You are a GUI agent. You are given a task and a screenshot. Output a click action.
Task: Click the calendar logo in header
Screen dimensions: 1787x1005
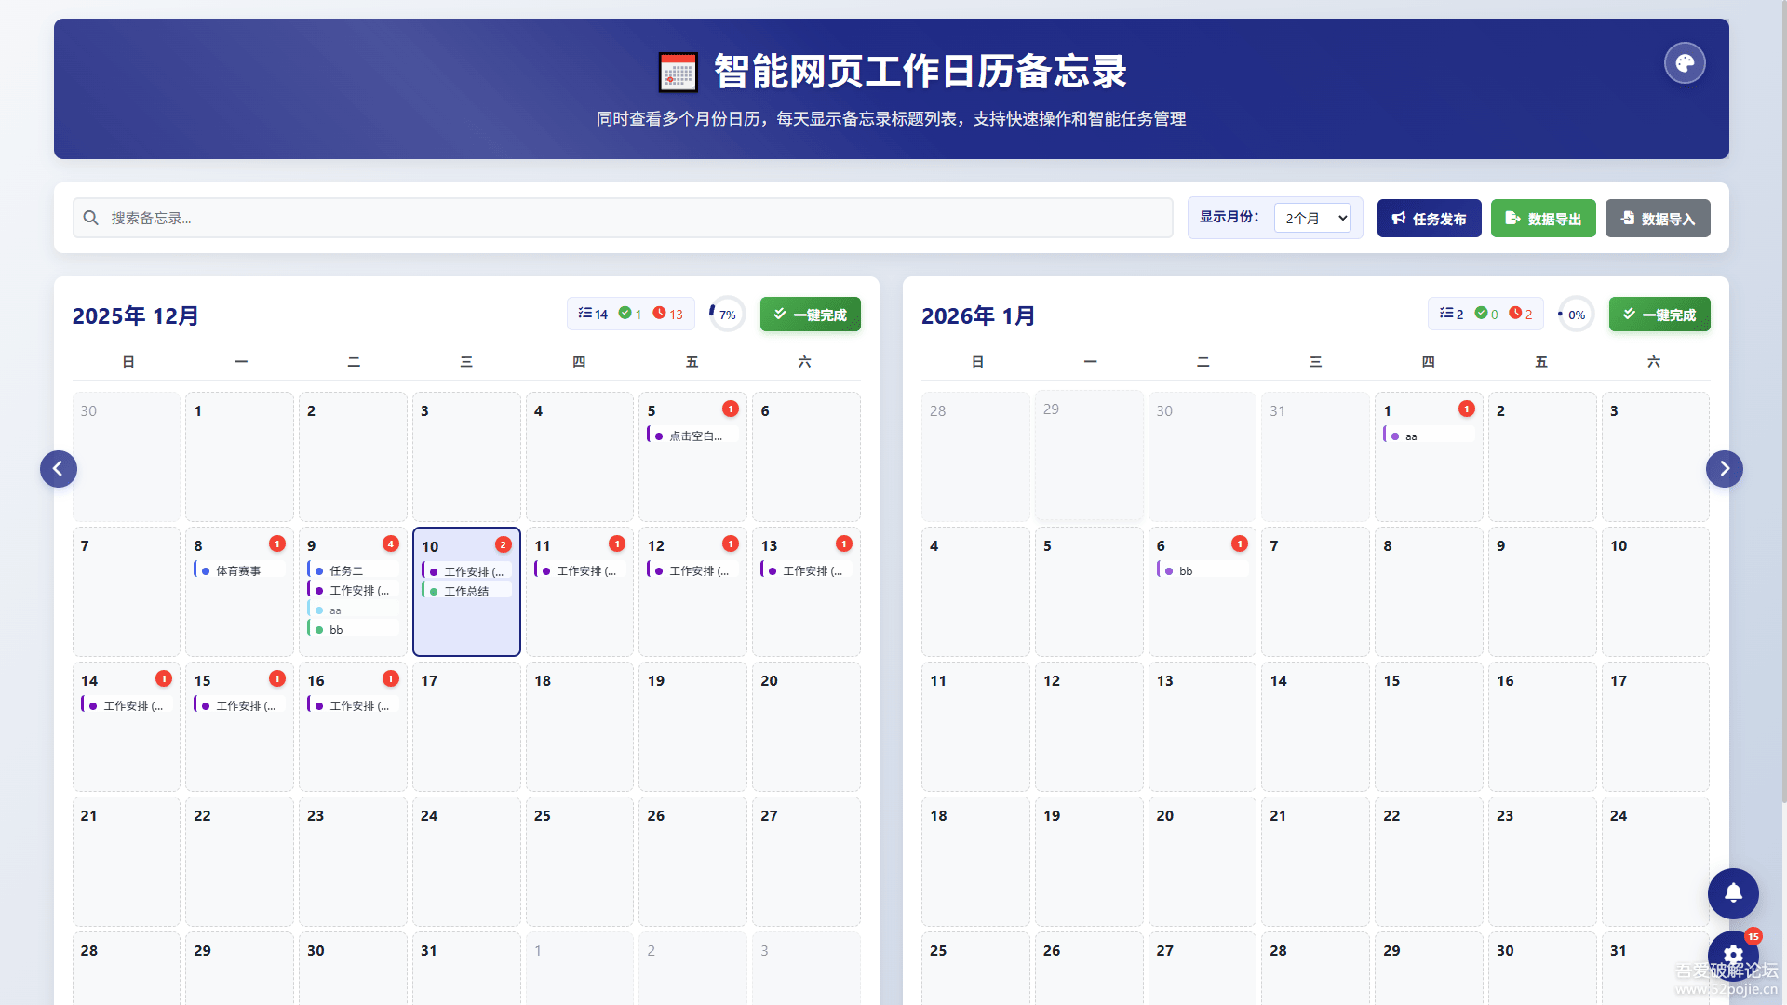point(678,73)
